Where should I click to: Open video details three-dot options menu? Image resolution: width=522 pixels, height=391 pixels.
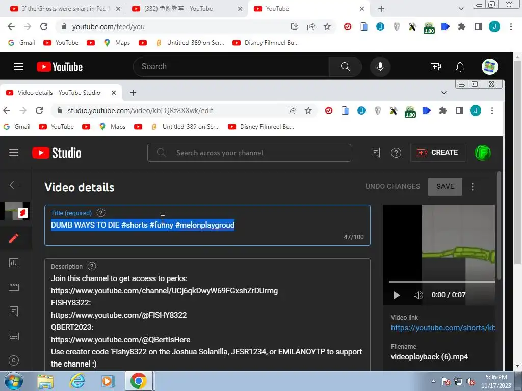(x=473, y=186)
